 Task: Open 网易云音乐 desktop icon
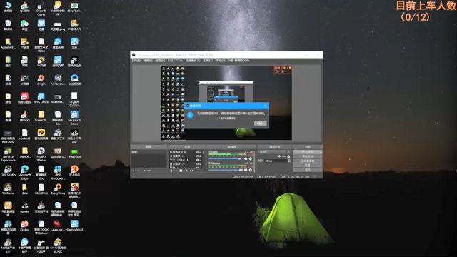coord(24,98)
